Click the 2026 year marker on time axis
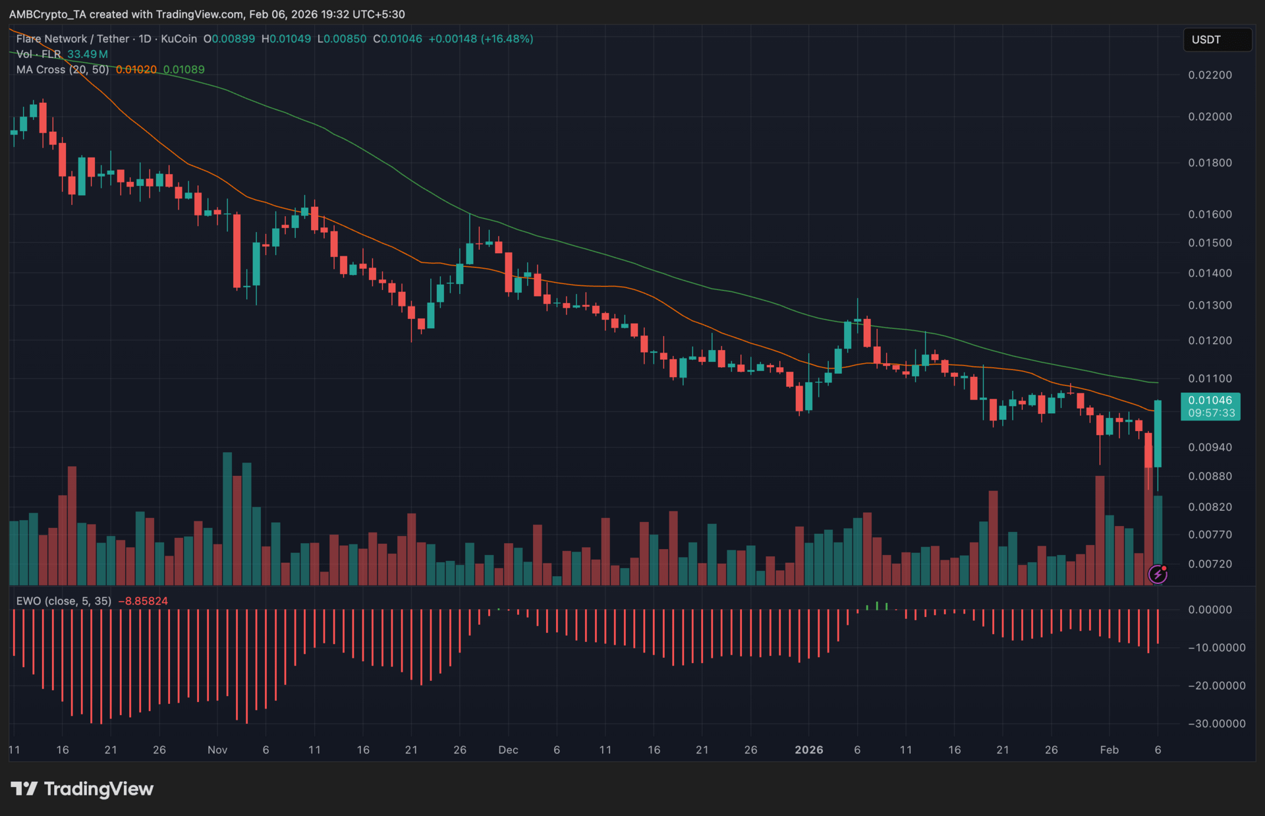This screenshot has width=1265, height=816. (x=809, y=749)
